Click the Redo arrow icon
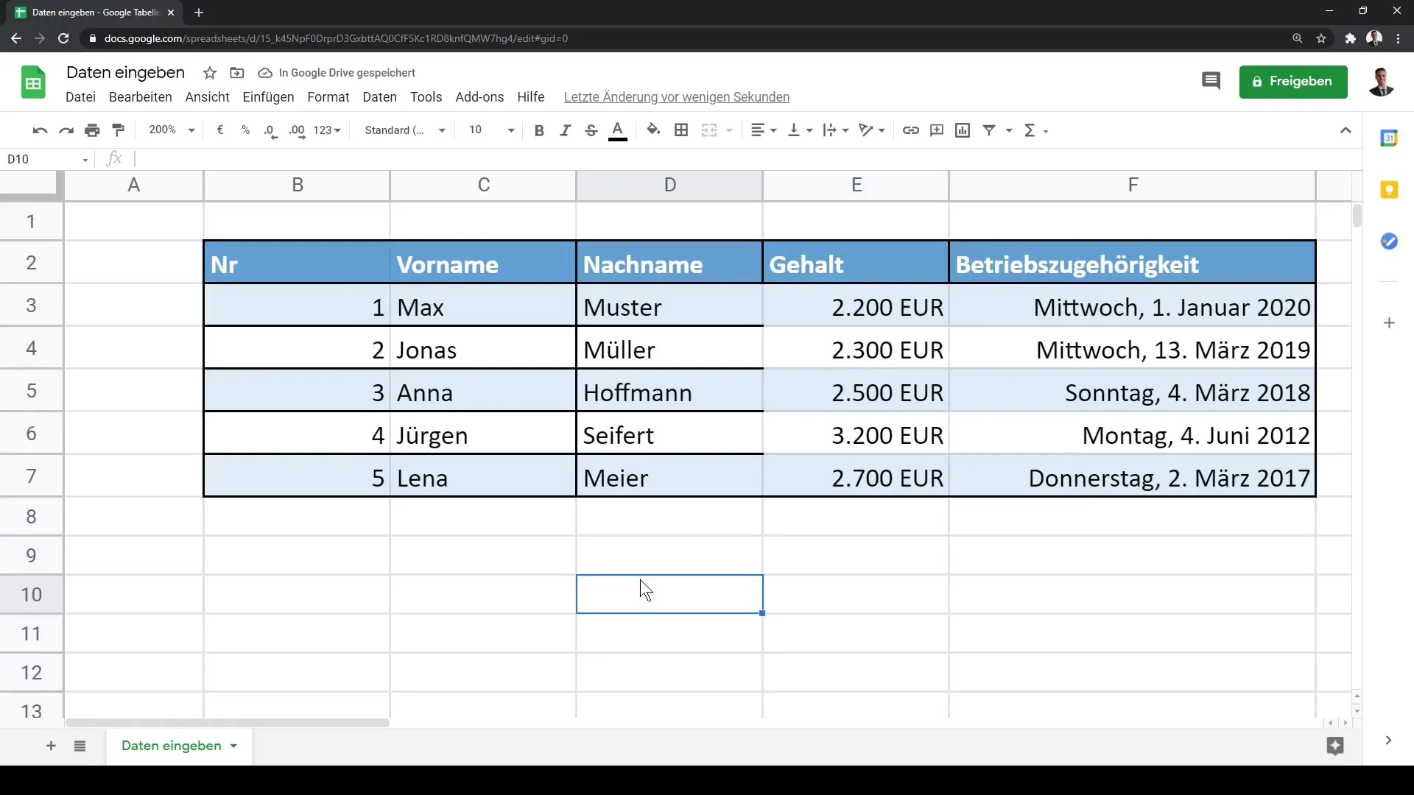 click(x=66, y=130)
